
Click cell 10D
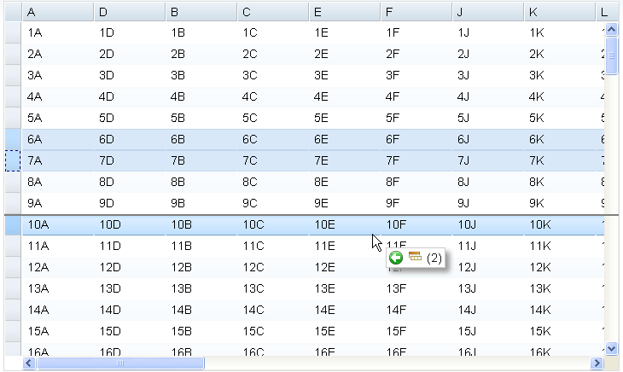click(130, 224)
